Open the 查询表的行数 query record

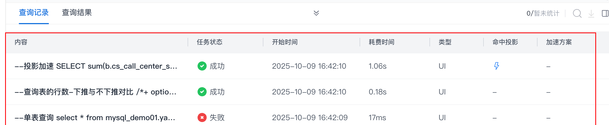pyautogui.click(x=95, y=92)
